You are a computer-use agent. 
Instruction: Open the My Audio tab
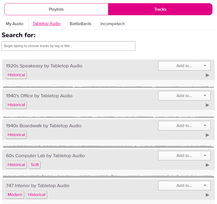(x=14, y=24)
